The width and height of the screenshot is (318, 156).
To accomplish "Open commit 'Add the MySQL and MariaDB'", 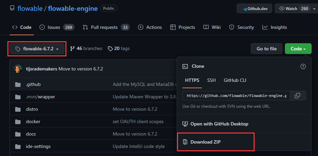I will coord(145,84).
